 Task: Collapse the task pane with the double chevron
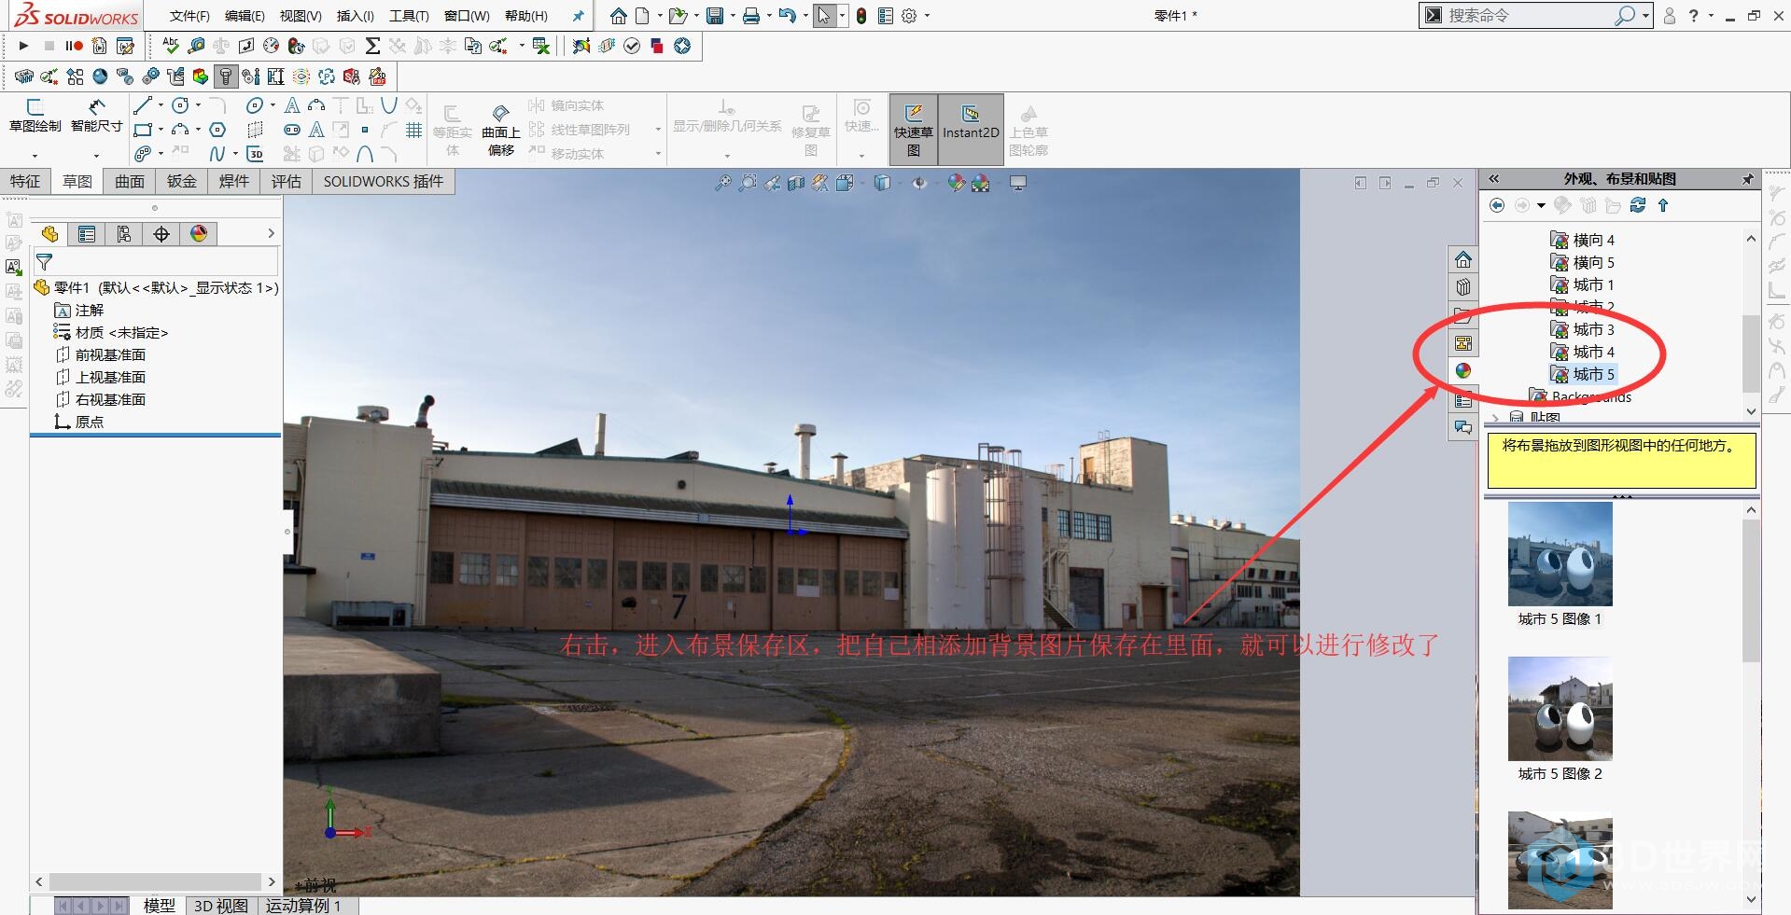1493,178
